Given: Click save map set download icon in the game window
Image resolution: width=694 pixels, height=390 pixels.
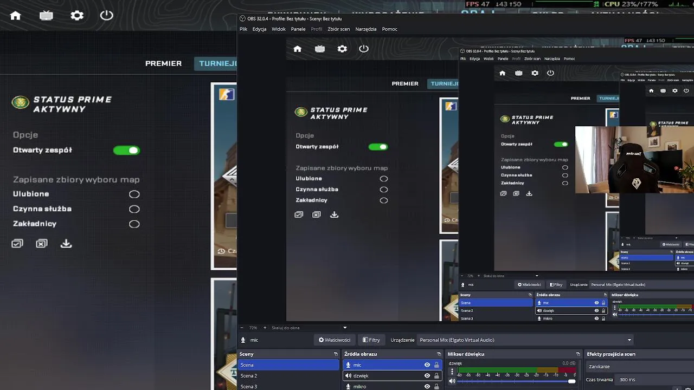Looking at the screenshot, I should click(66, 244).
